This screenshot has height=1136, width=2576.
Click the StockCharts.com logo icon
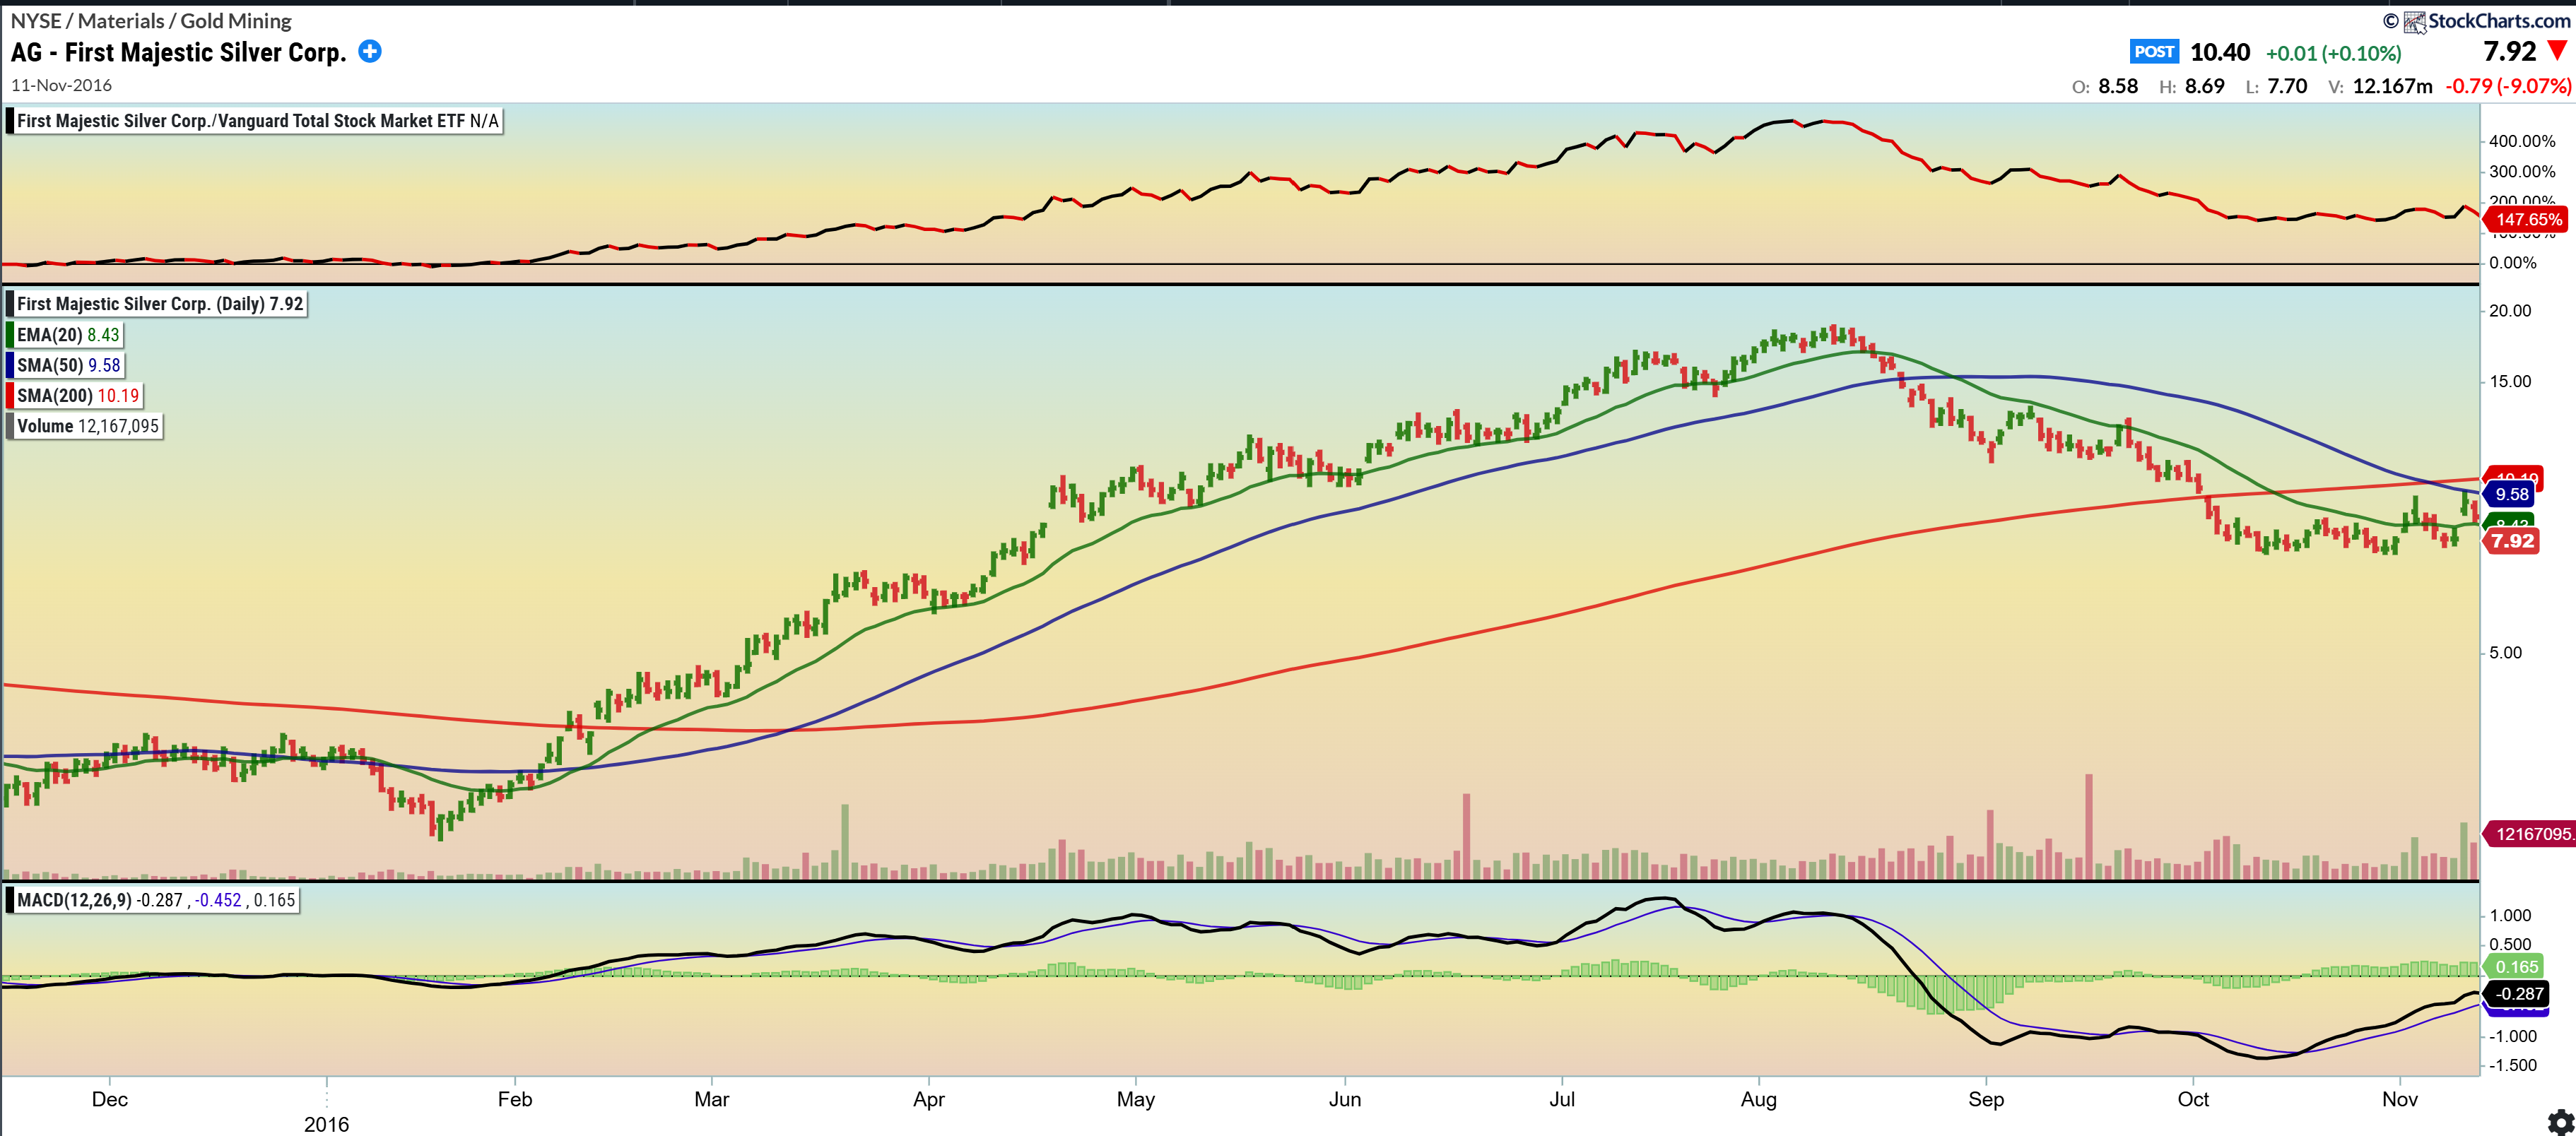point(2414,21)
